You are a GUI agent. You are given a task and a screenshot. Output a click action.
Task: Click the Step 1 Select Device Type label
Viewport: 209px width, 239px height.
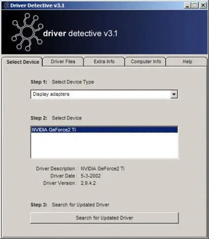click(x=62, y=82)
